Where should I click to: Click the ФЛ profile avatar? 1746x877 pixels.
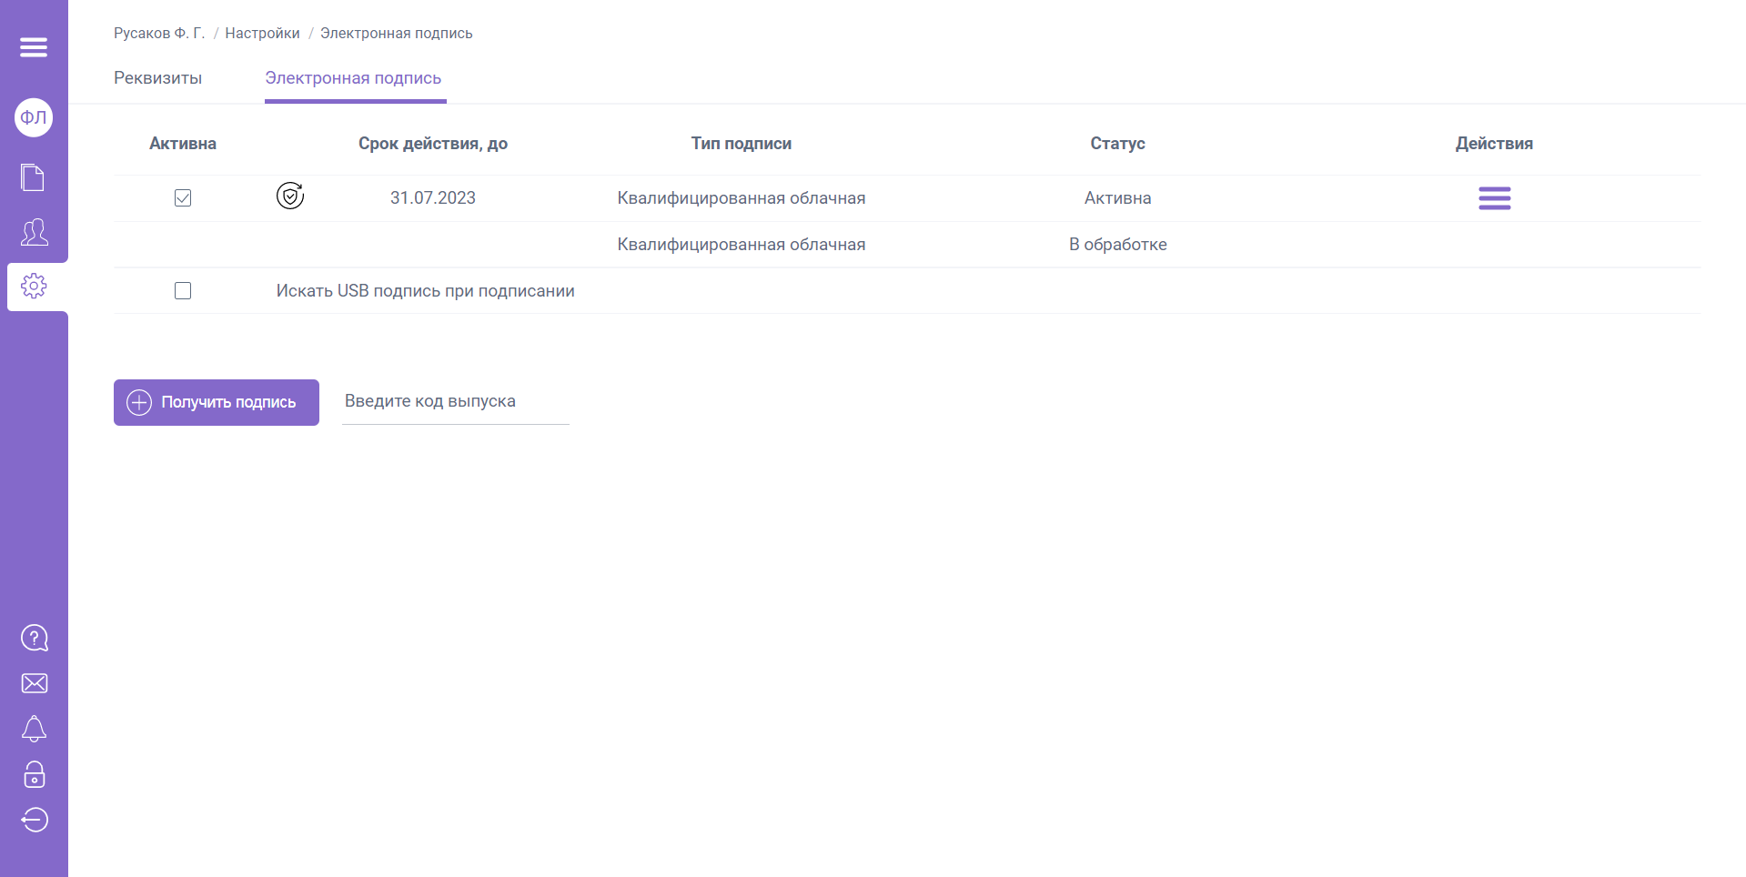pos(34,117)
